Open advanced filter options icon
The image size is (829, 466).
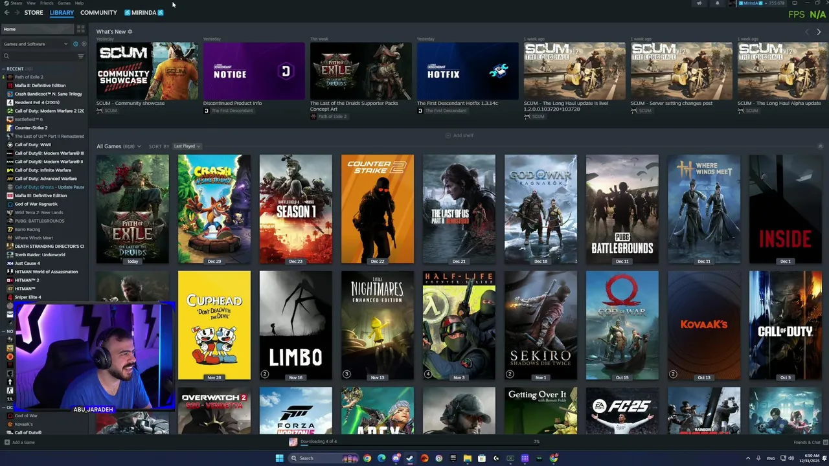point(80,56)
